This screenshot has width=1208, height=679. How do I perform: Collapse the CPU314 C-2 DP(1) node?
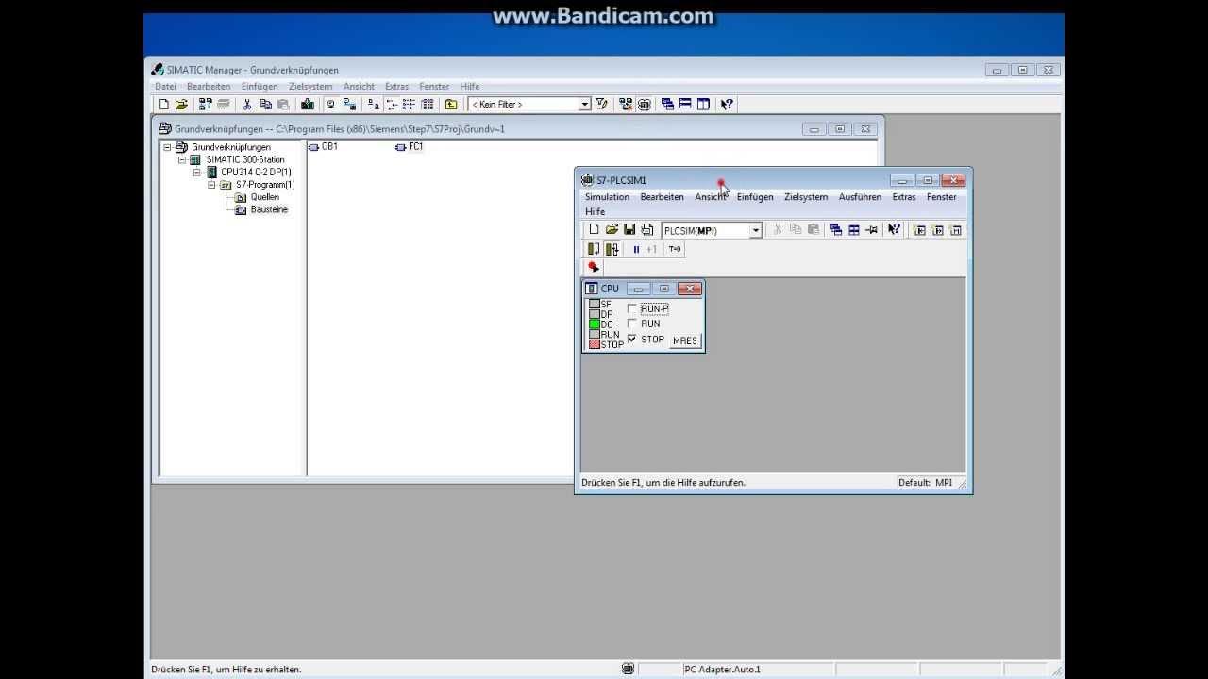click(197, 172)
